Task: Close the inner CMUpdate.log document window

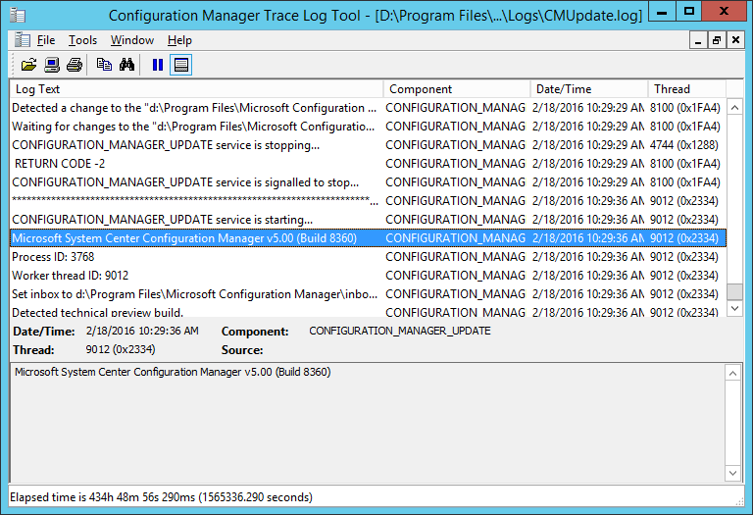Action: [x=735, y=40]
